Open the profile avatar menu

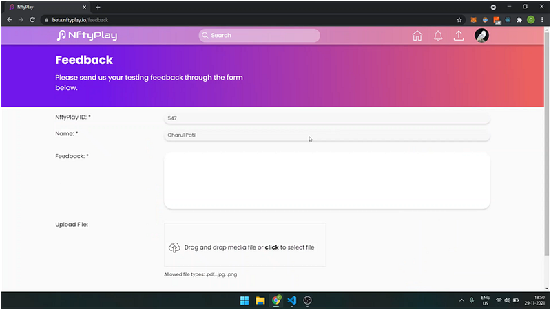pyautogui.click(x=481, y=36)
